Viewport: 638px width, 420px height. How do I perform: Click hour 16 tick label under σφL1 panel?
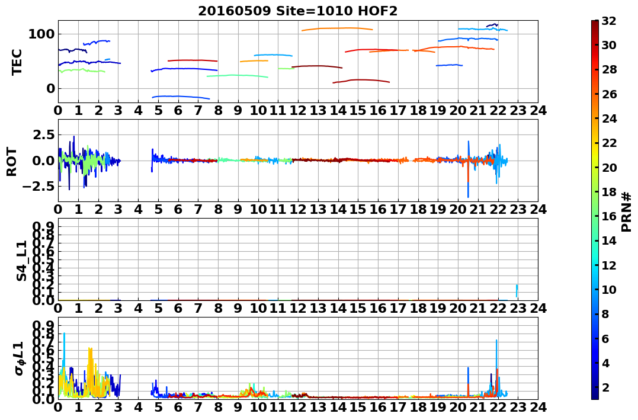(378, 407)
